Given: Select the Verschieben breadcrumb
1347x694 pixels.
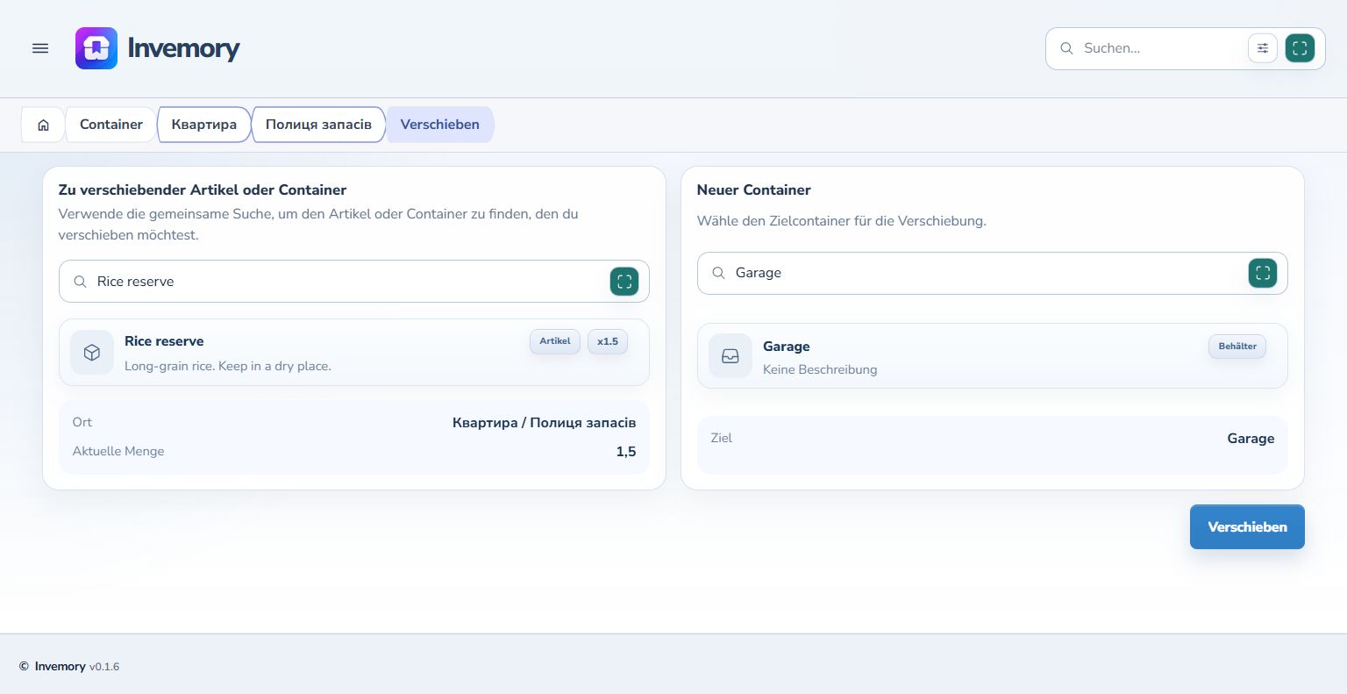Looking at the screenshot, I should (440, 125).
